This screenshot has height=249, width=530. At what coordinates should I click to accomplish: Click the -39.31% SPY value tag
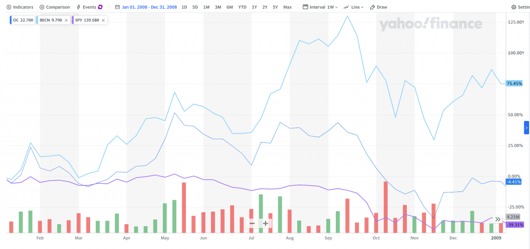(x=515, y=225)
